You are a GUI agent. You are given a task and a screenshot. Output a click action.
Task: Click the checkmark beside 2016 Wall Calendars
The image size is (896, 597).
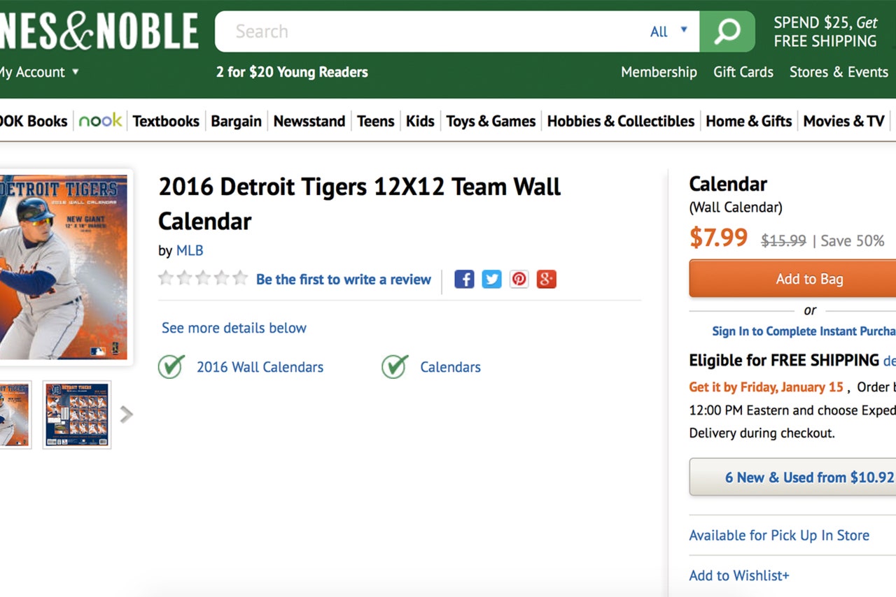click(171, 366)
